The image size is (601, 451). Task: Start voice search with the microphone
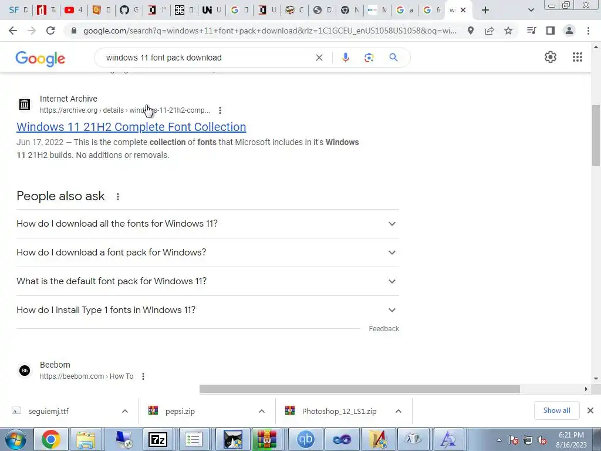pyautogui.click(x=345, y=58)
